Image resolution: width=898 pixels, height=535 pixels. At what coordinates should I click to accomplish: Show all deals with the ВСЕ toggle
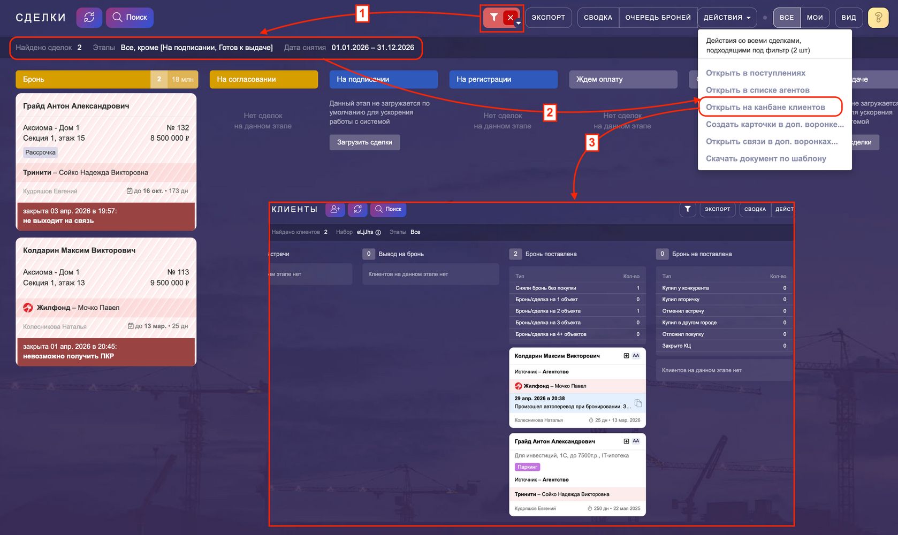(787, 17)
